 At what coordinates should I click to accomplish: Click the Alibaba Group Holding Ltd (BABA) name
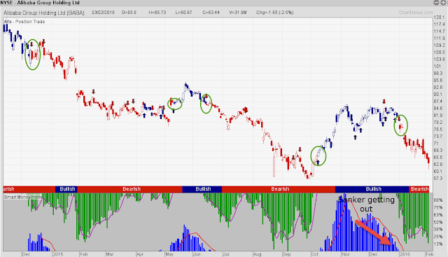[x=44, y=13]
